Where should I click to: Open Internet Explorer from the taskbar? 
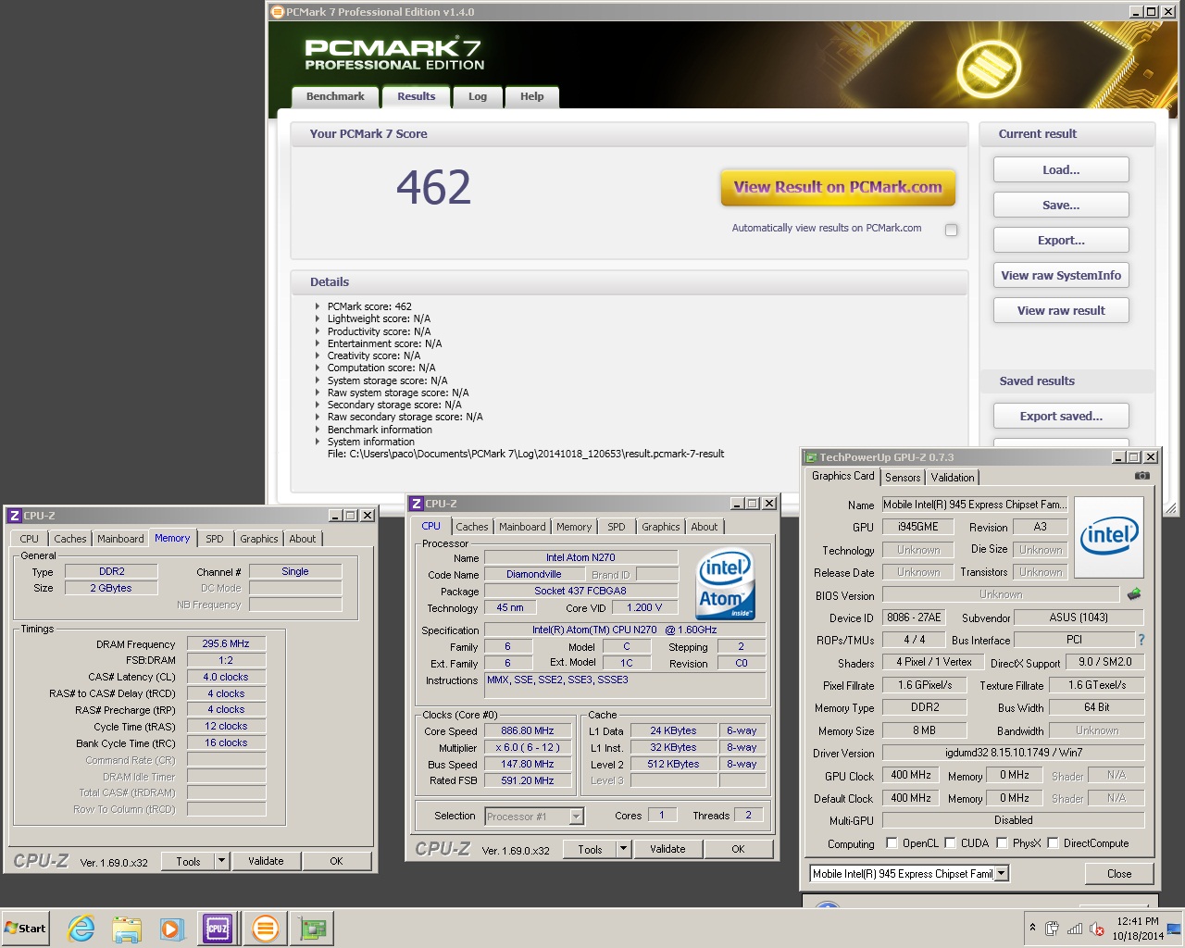point(81,929)
